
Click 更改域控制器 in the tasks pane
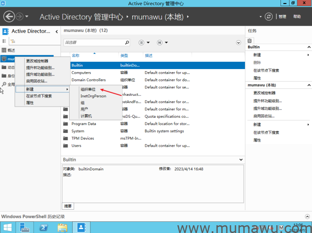click(264, 93)
